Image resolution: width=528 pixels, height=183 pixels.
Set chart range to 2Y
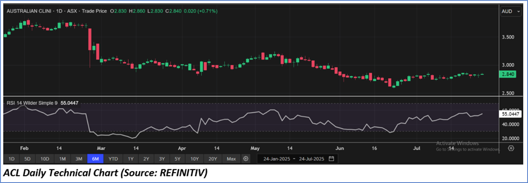[x=146, y=159]
